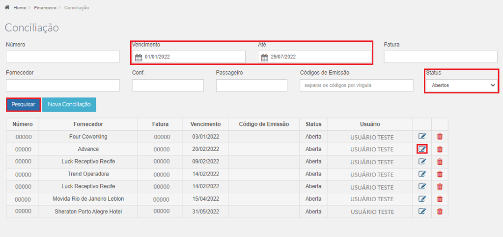Viewport: 503px width, 237px height.
Task: Open Home breadcrumb link
Action: (x=20, y=8)
